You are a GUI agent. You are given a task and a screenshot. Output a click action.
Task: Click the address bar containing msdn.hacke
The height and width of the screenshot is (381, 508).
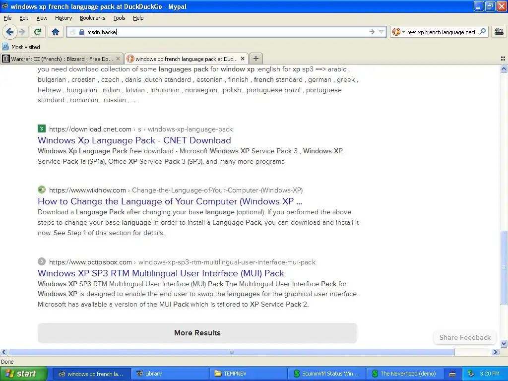pos(226,32)
